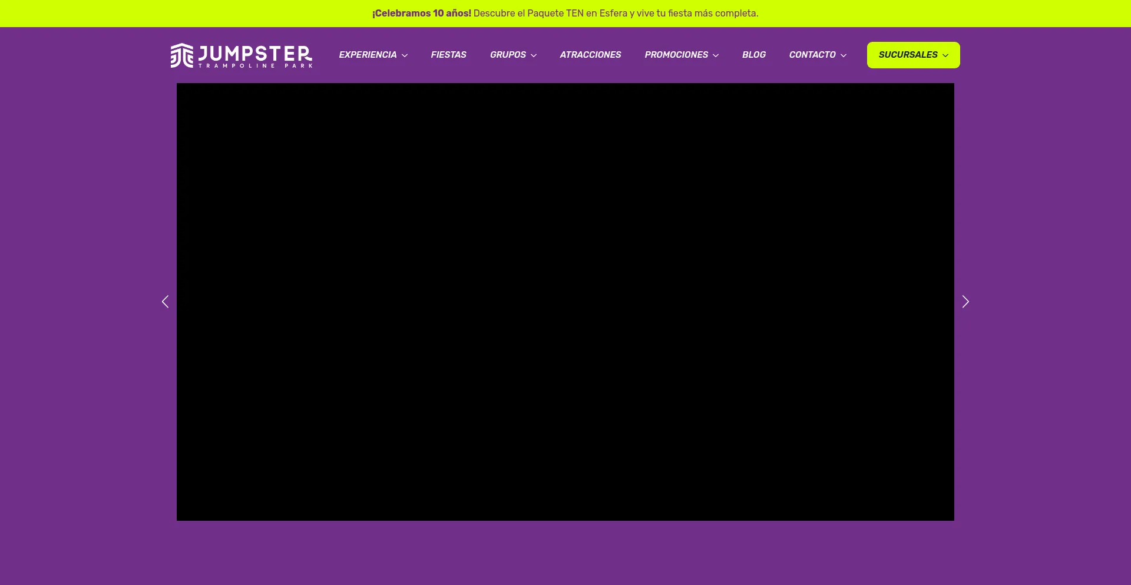Click the Jumpster emblem logo icon
This screenshot has width=1131, height=585.
181,55
